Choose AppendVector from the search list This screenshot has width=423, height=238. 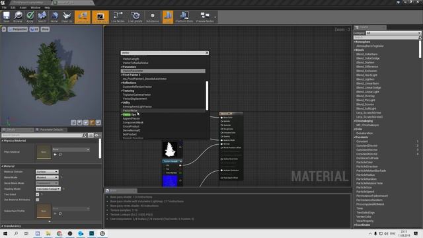[x=132, y=118]
